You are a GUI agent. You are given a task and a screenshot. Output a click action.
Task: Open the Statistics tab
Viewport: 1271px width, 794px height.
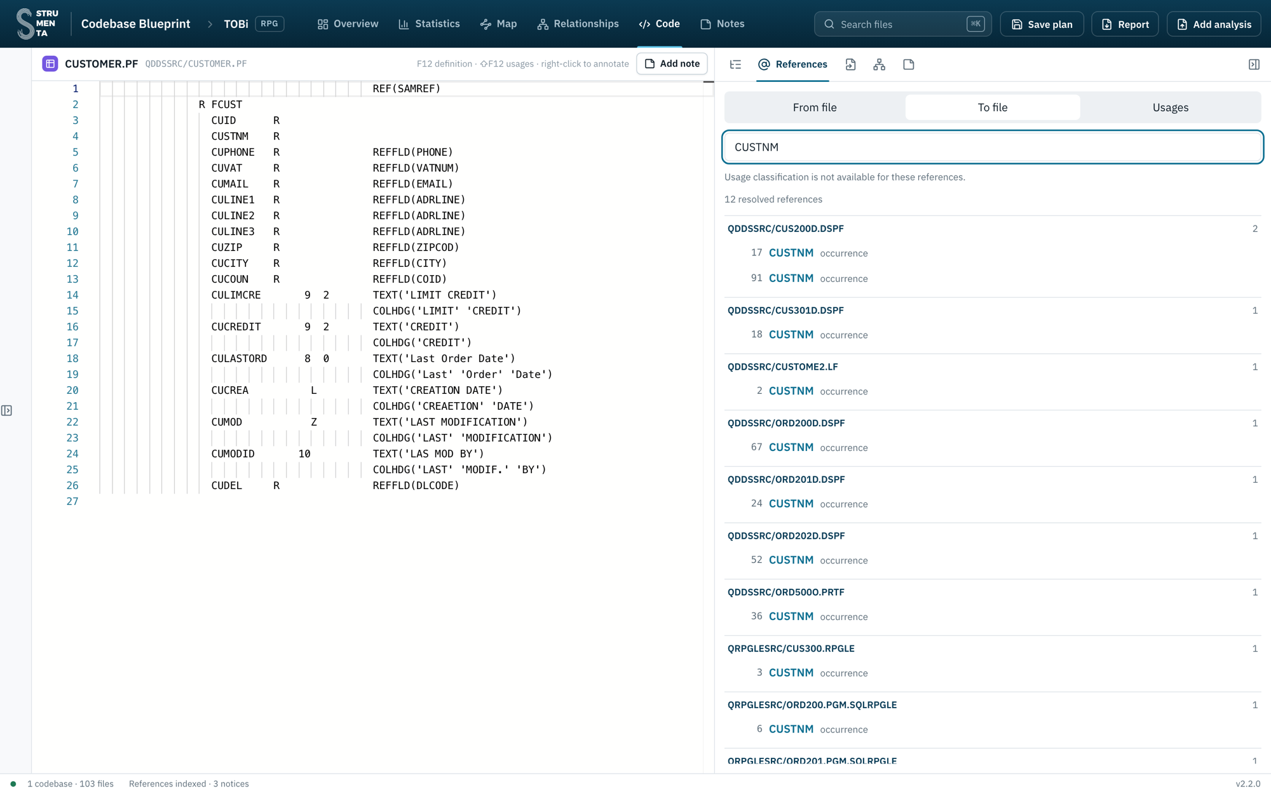[x=429, y=24]
